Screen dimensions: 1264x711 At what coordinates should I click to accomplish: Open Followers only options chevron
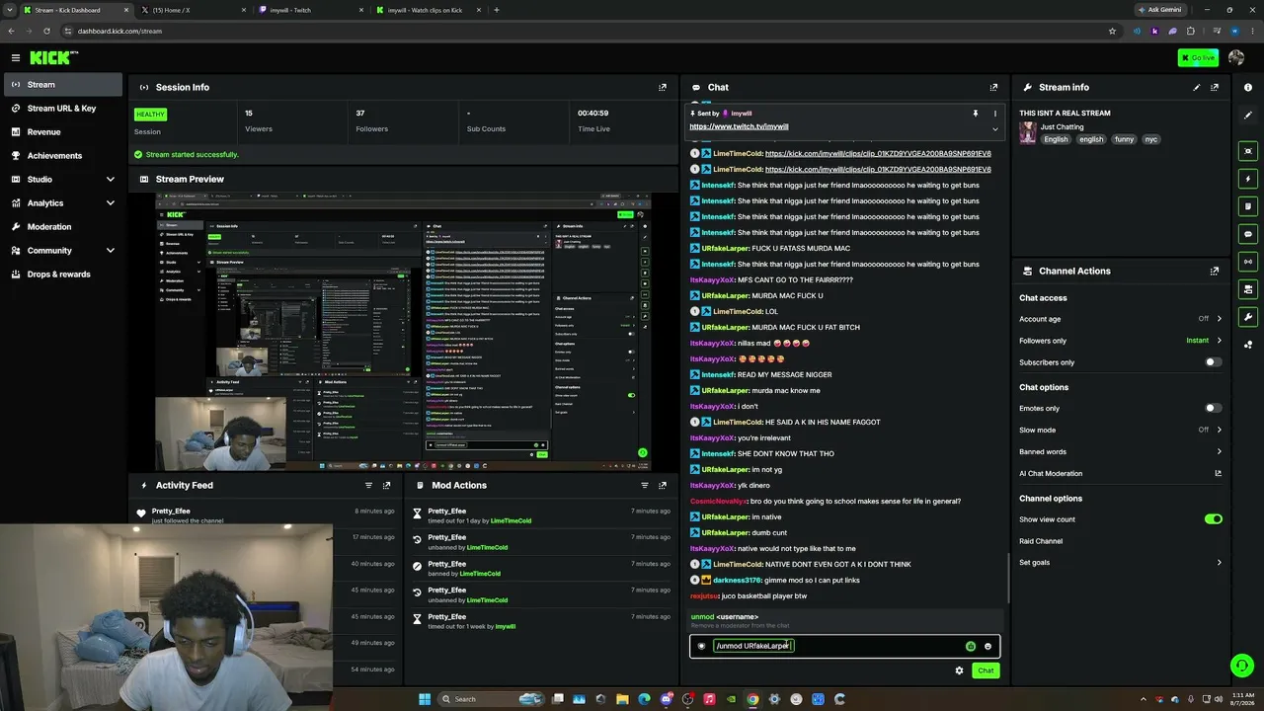[1219, 341]
